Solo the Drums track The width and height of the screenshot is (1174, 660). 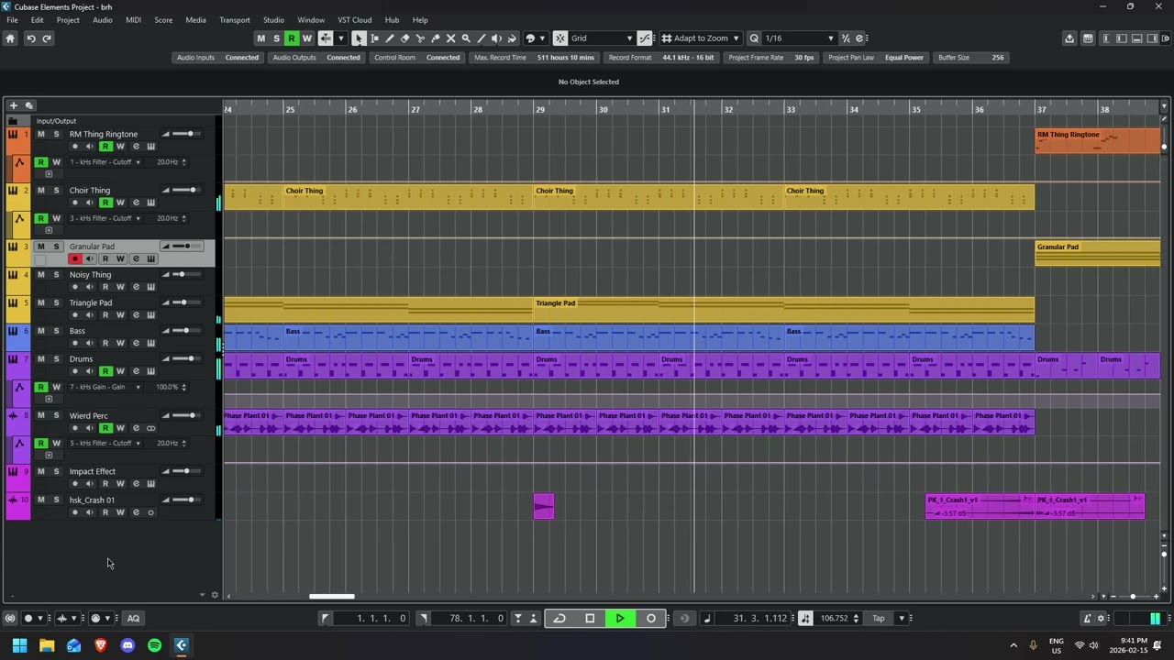coord(56,358)
